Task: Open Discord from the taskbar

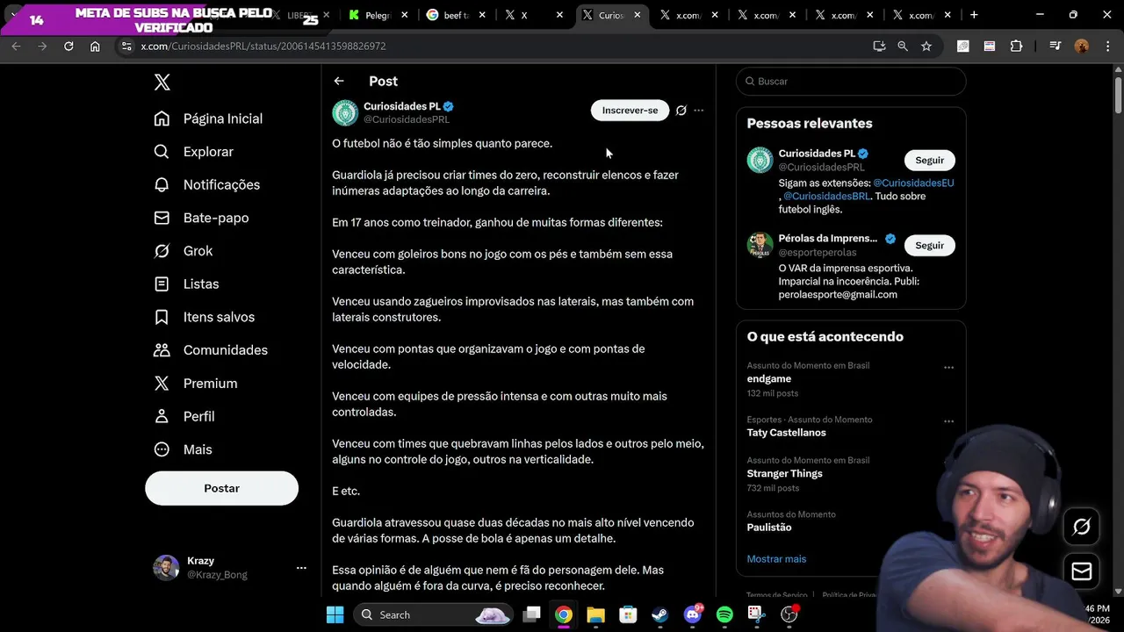Action: point(692,614)
